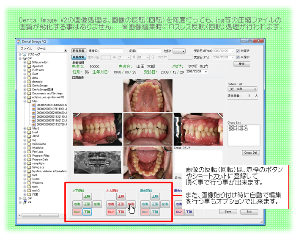Click the D¥ drive icon in the tree

click(x=25, y=198)
